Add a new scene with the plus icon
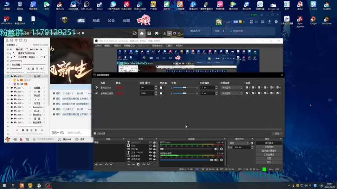Screen dimensions: 337x189 pyautogui.click(x=96, y=164)
